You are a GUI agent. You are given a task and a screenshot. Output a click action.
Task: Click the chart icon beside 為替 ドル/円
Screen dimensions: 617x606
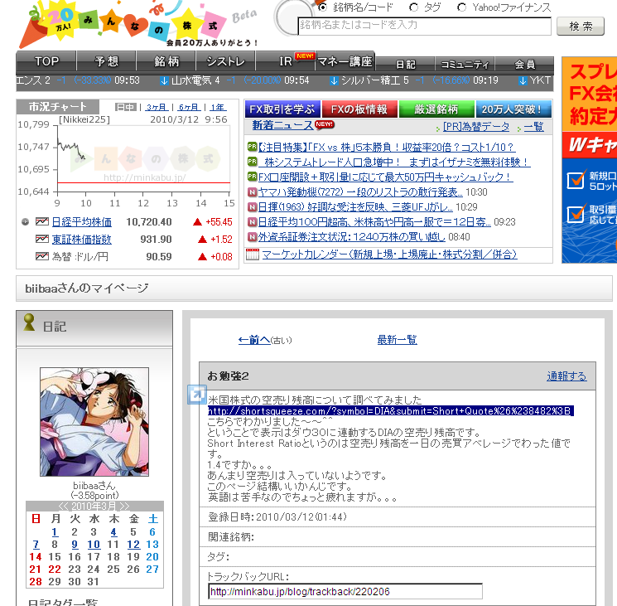42,257
